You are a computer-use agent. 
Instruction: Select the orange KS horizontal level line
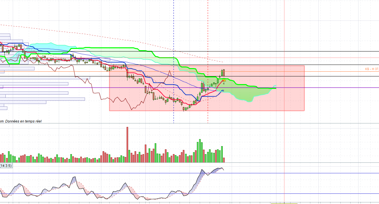coord(189,72)
